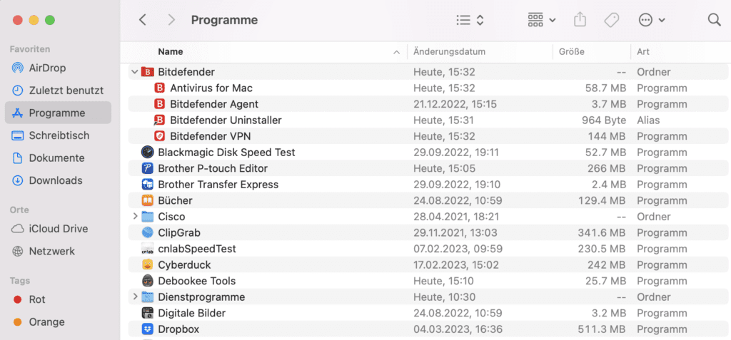Open the share toolbar icon
Screen dimensions: 731x340
tap(580, 19)
